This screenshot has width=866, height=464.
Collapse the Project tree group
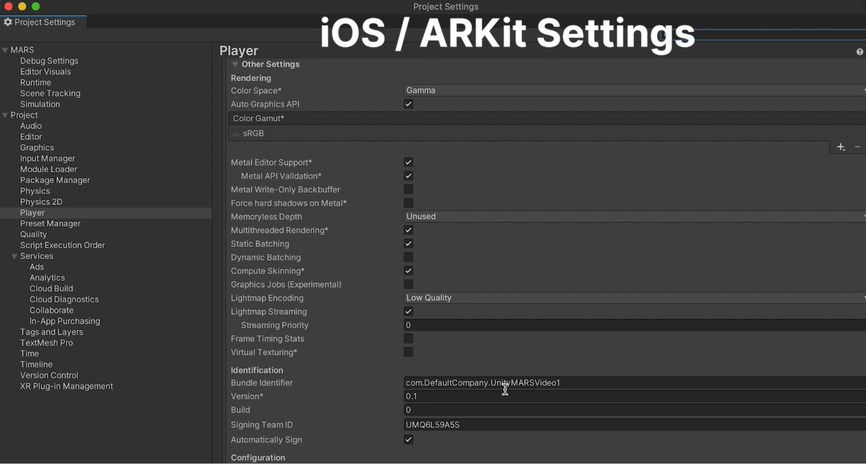[5, 115]
